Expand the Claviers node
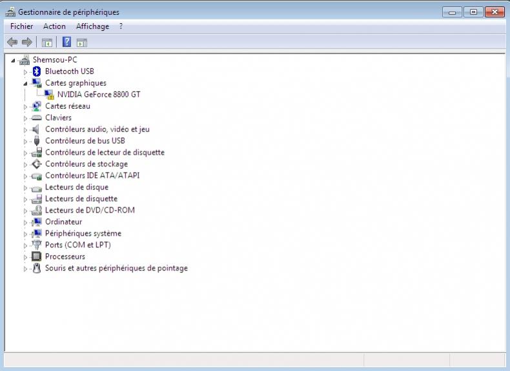 click(25, 119)
